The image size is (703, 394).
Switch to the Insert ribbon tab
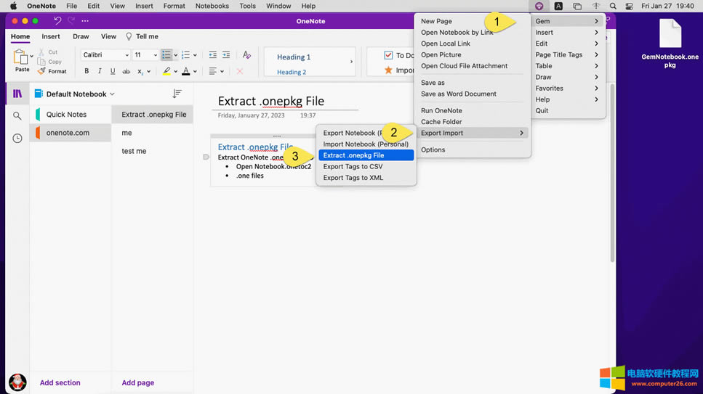coord(51,36)
